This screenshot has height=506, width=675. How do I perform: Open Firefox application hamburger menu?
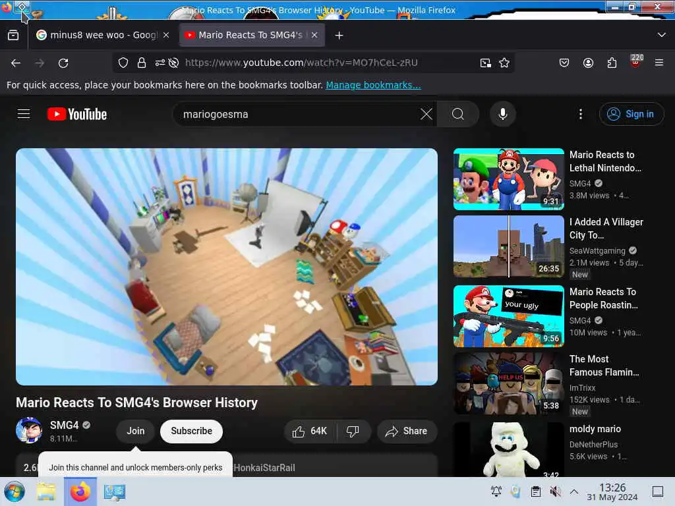659,63
